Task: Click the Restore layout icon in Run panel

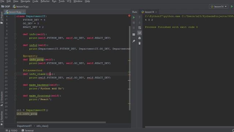Action: [x=134, y=34]
